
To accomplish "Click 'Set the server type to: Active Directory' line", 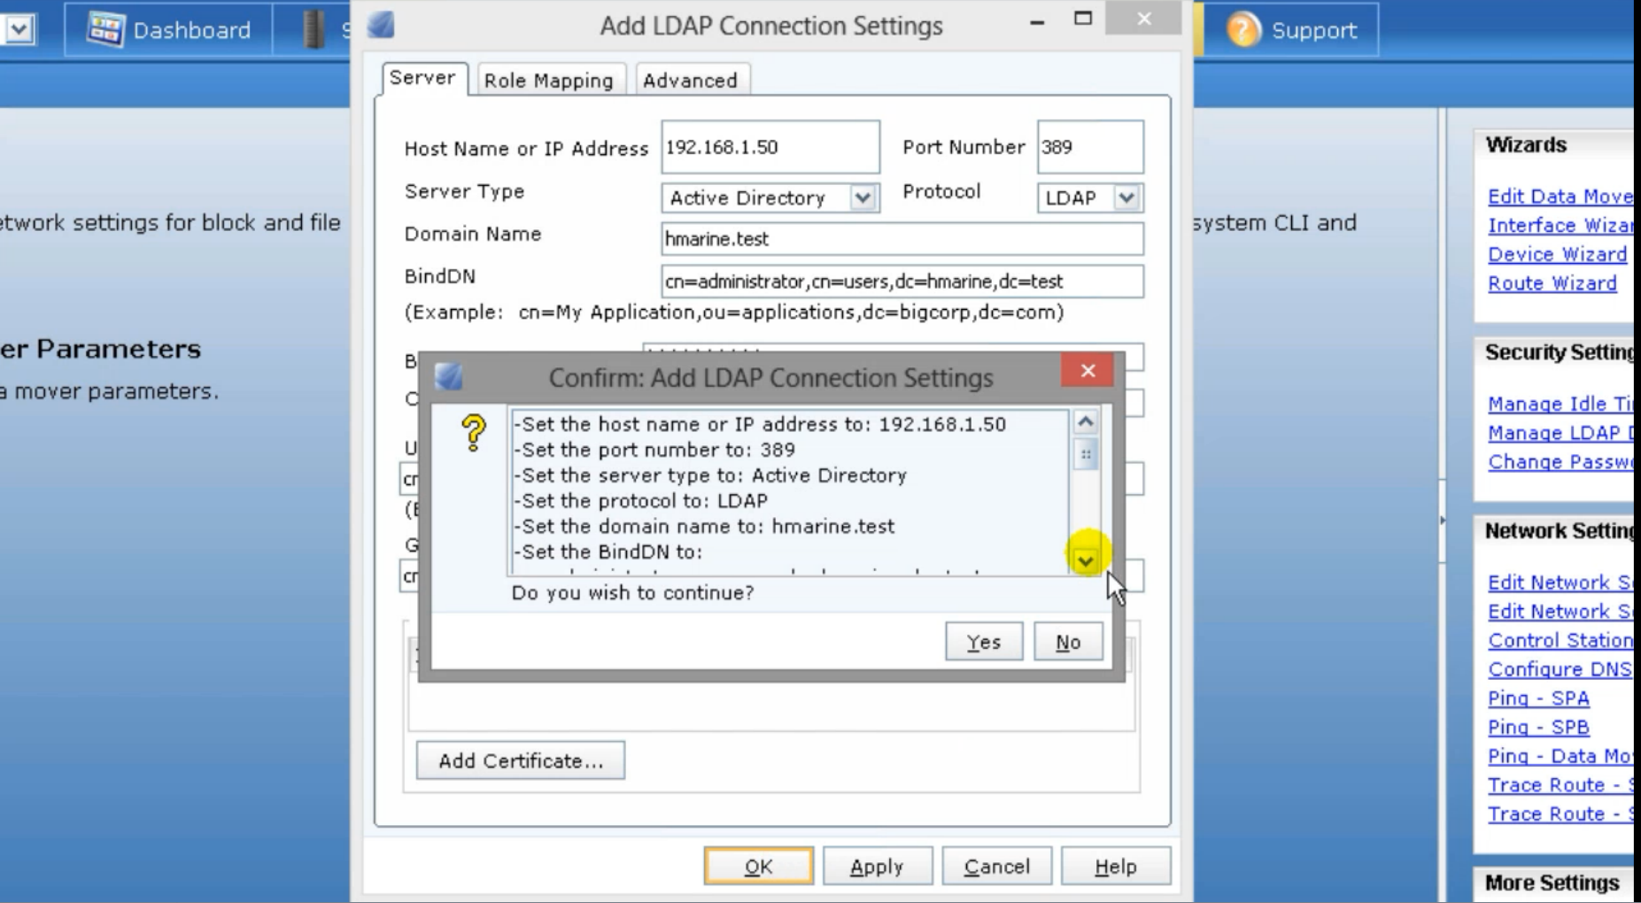I will (x=710, y=475).
